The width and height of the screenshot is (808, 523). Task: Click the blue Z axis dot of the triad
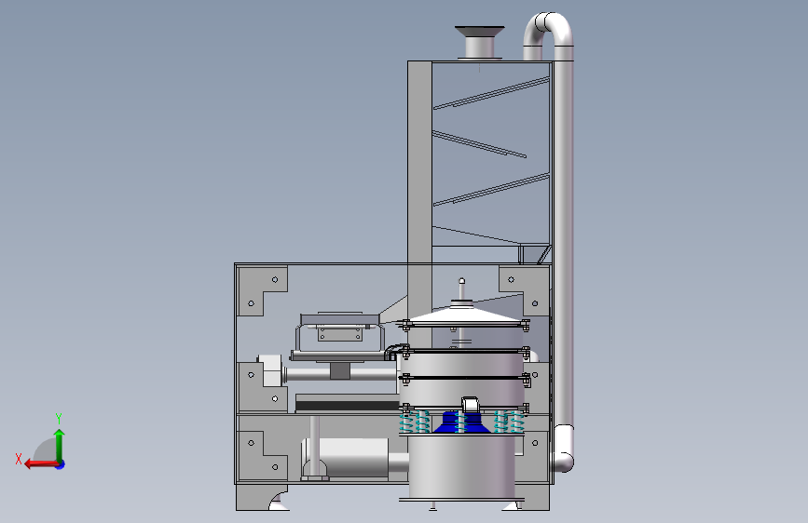click(61, 464)
